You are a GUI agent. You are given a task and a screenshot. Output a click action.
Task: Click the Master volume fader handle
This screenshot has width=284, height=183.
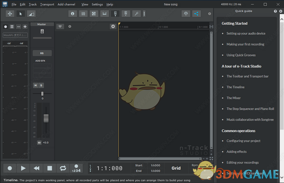(46, 118)
